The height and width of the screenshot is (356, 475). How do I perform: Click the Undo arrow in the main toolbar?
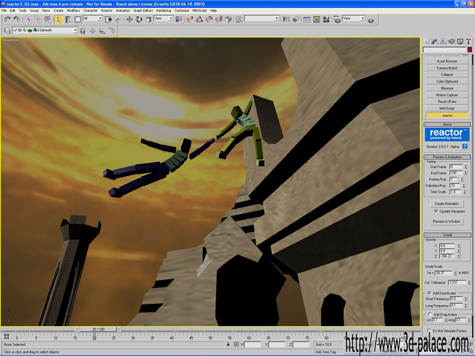click(7, 19)
